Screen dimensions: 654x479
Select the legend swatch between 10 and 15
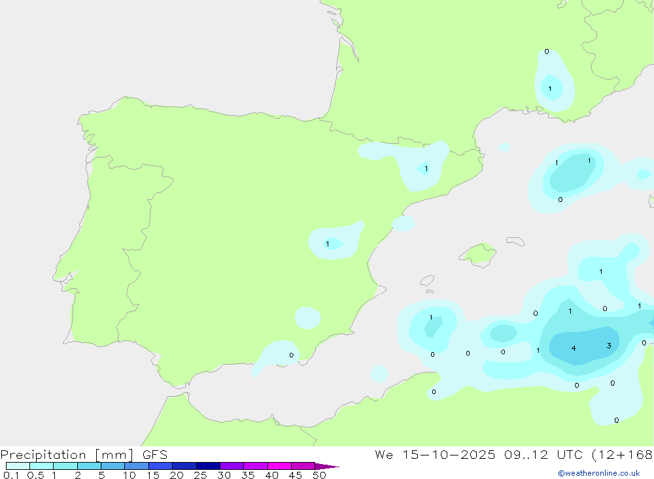[x=137, y=466]
